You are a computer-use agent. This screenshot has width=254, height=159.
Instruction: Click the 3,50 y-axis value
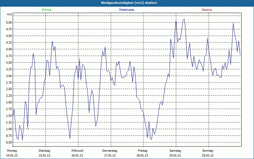coord(9,62)
